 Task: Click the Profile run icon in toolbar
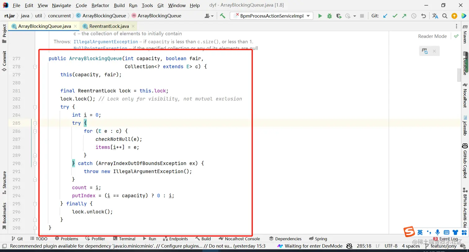[348, 16]
